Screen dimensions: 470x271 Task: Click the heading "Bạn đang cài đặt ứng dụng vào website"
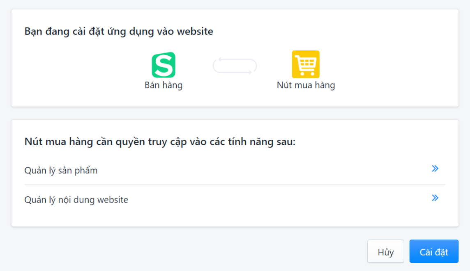[x=118, y=31]
